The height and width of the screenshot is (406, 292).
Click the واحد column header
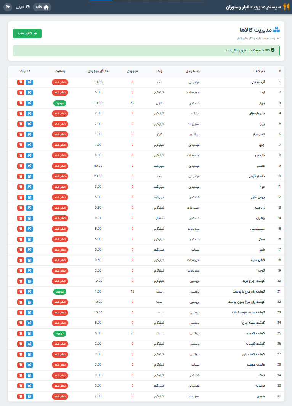pyautogui.click(x=159, y=71)
